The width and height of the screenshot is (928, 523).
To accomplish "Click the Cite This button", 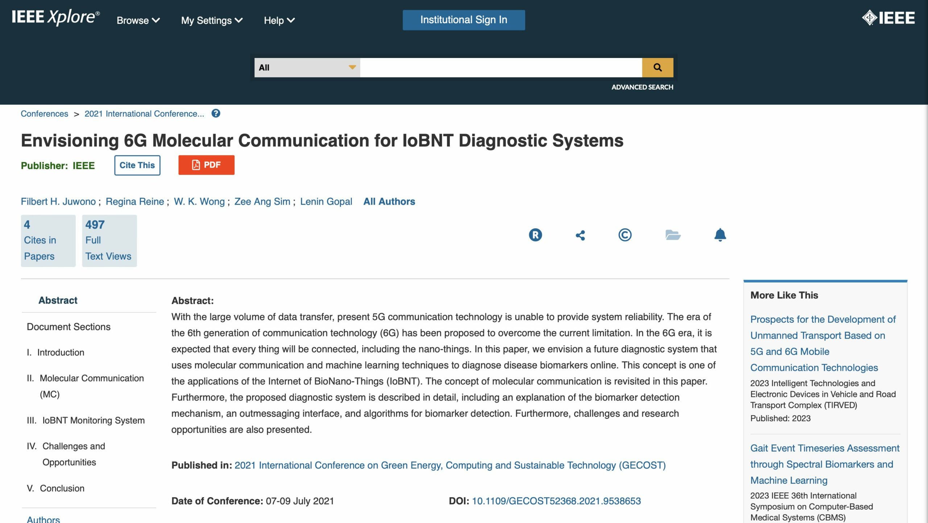I will (x=137, y=165).
